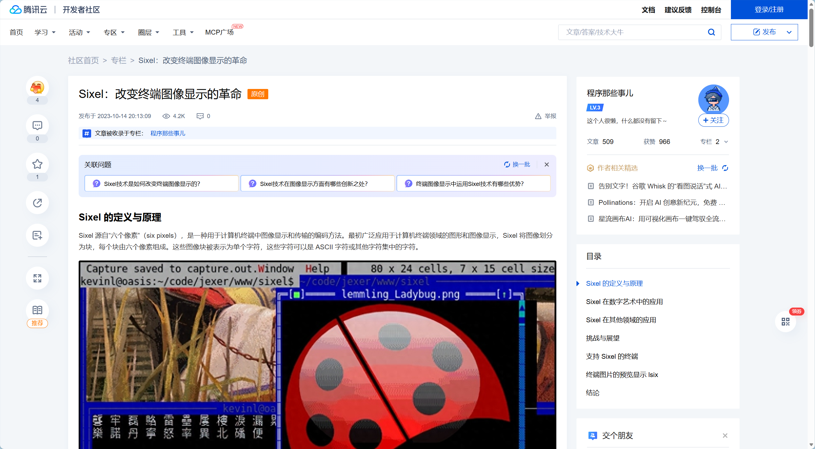815x449 pixels.
Task: Click the QR code floating icon
Action: (785, 322)
